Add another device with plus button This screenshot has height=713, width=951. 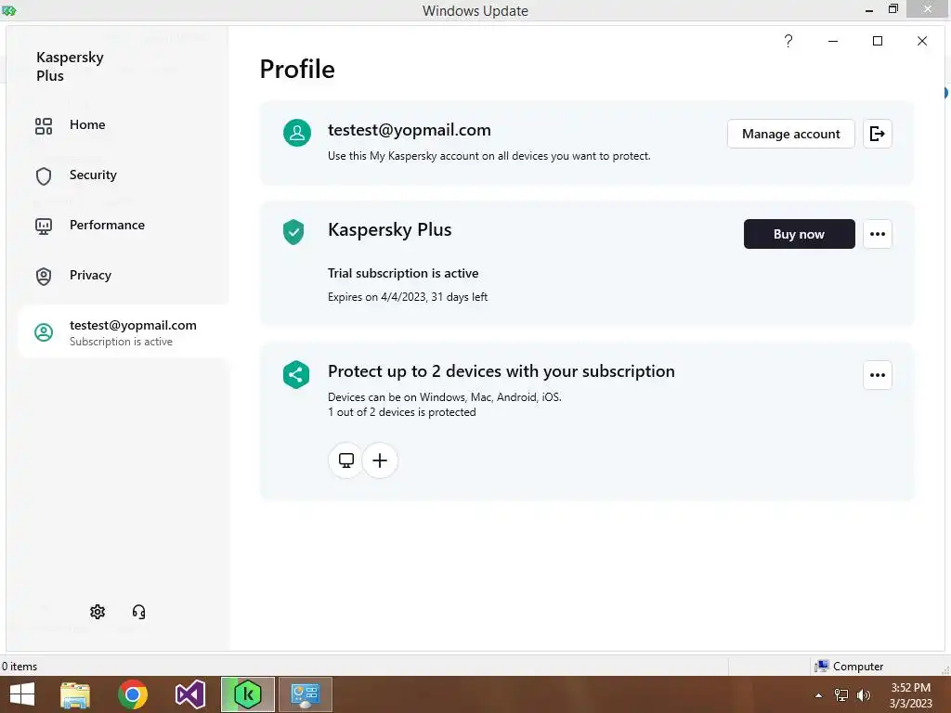click(x=380, y=460)
